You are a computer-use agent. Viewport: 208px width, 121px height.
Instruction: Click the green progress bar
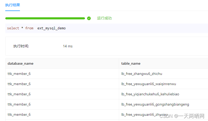click(x=45, y=18)
